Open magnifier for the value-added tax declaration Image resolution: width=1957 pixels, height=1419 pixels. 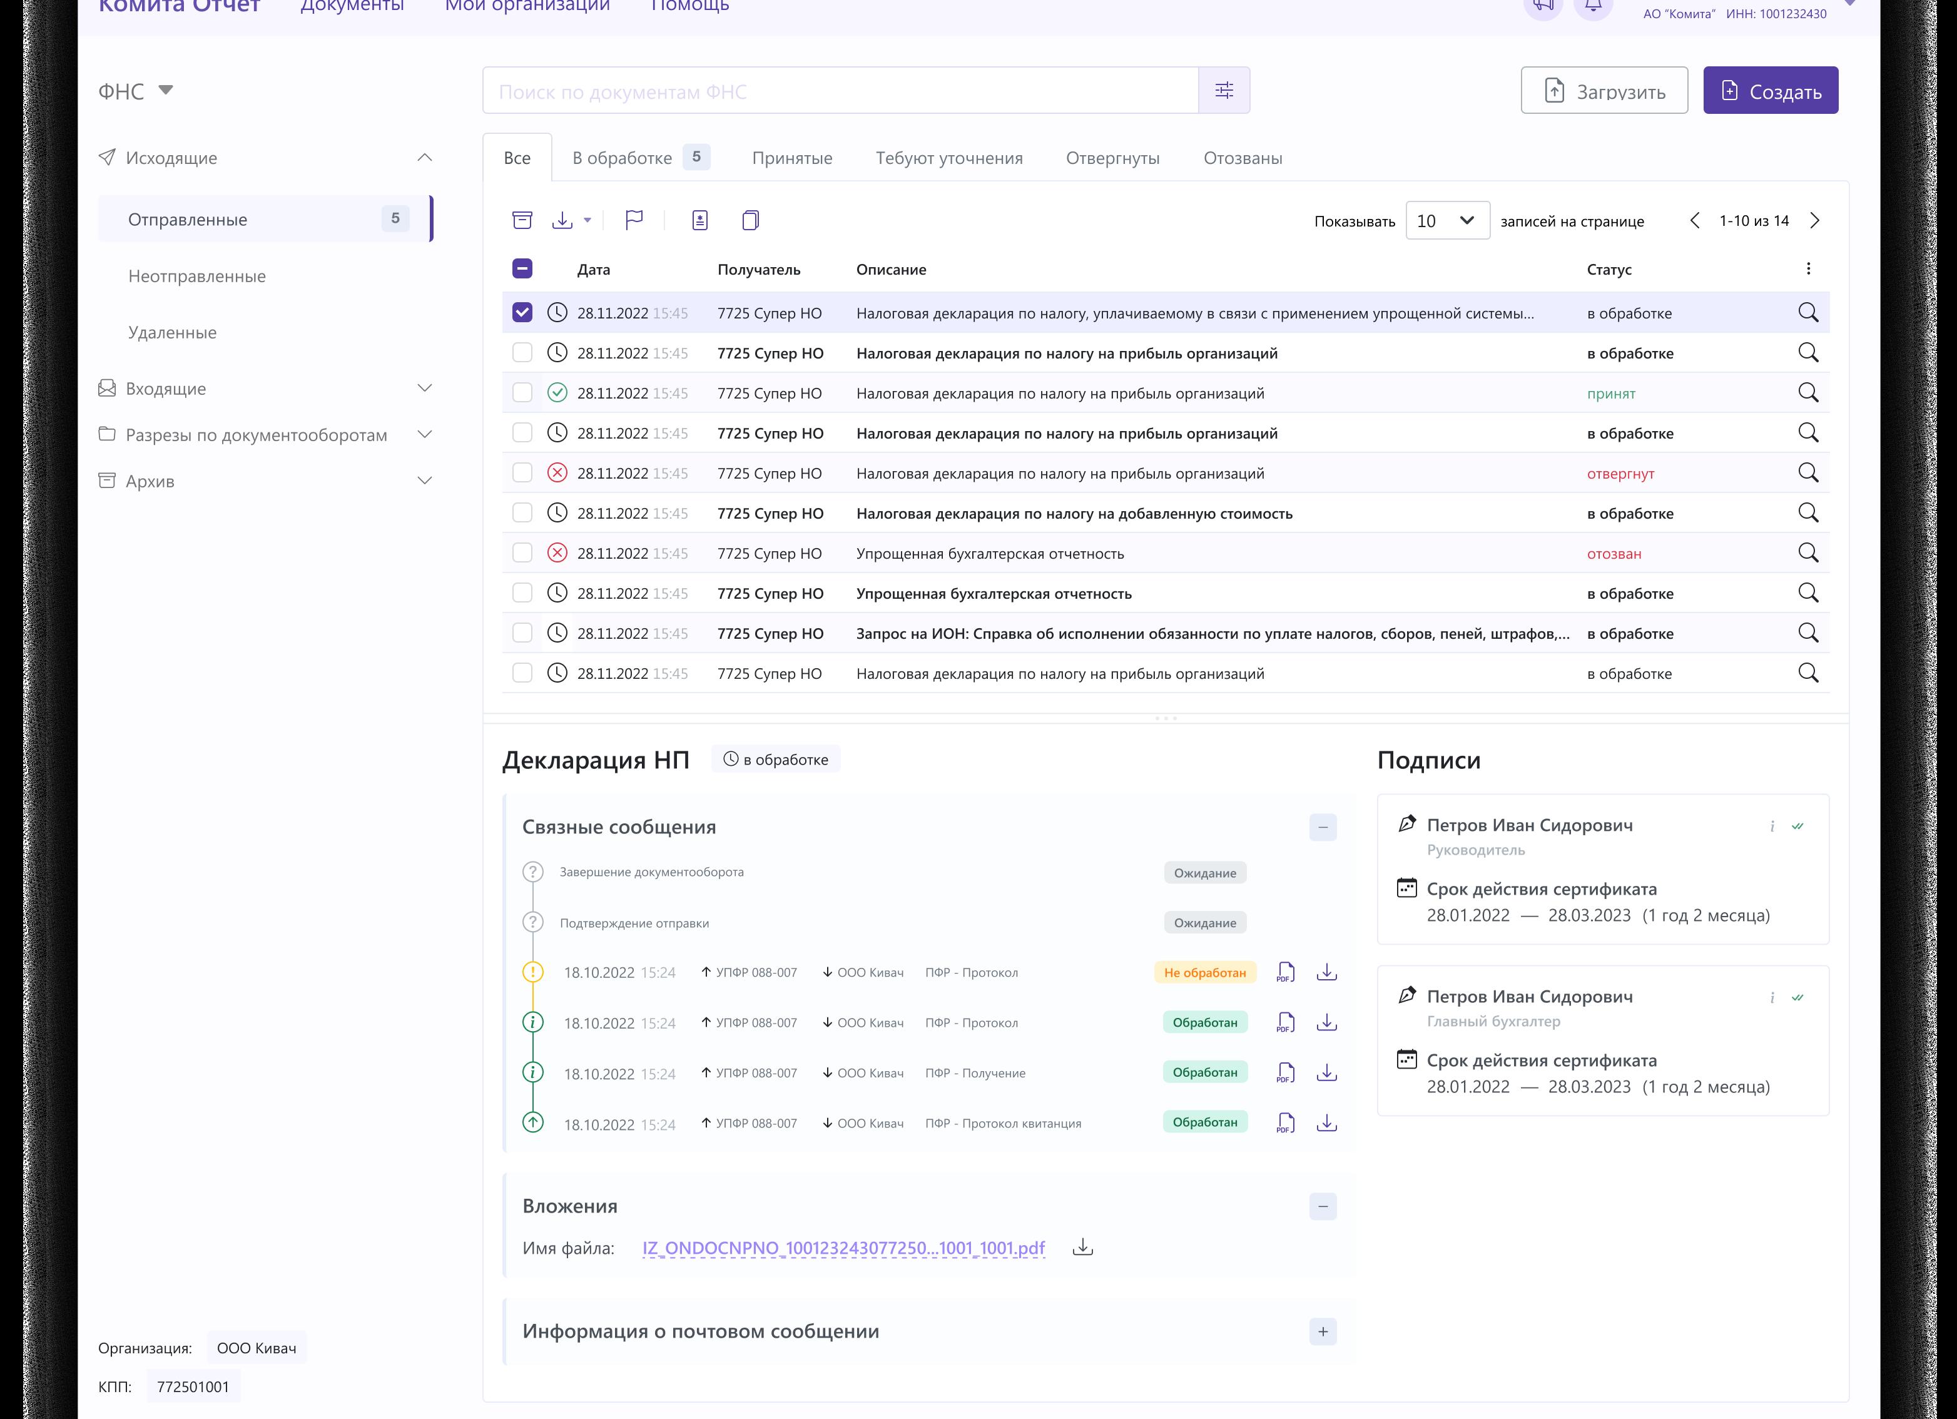pyautogui.click(x=1809, y=512)
